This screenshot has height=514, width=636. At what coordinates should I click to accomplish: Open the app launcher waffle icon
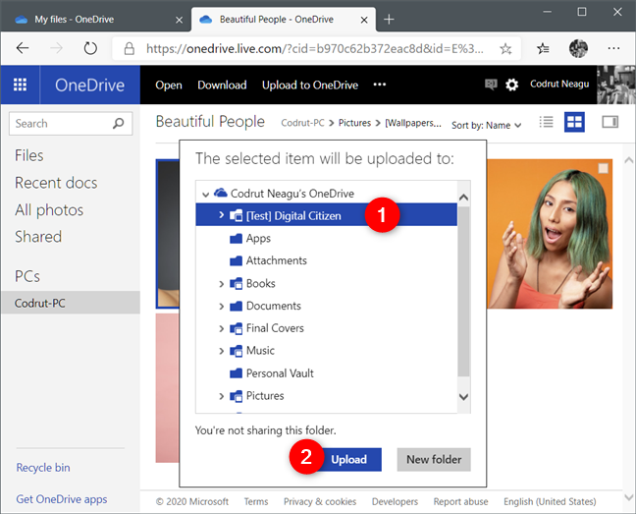coord(20,85)
